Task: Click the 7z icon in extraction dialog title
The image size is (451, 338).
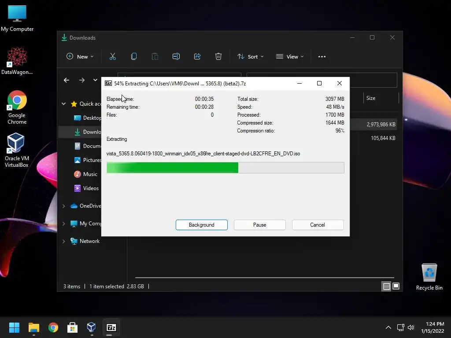Action: tap(108, 83)
